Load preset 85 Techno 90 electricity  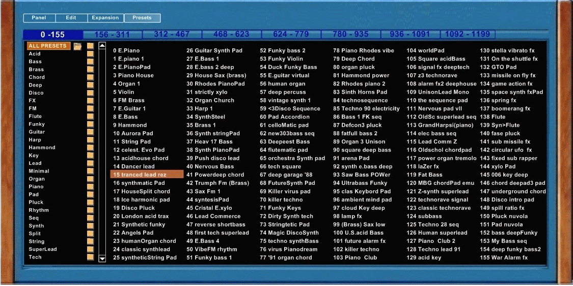tap(366, 109)
